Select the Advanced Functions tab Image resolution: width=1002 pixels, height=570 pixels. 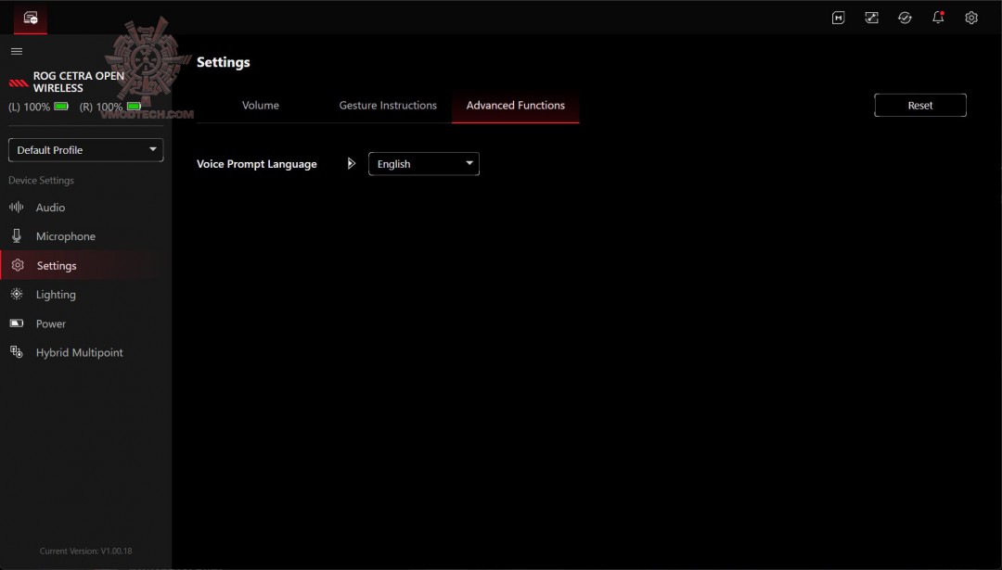pyautogui.click(x=515, y=106)
